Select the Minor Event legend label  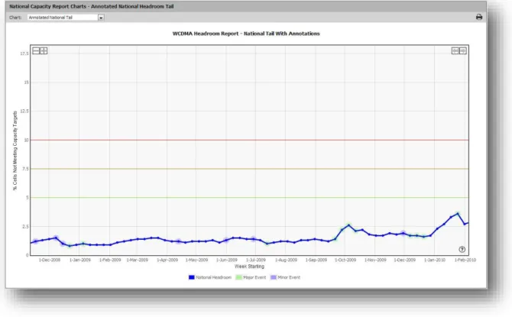point(289,277)
